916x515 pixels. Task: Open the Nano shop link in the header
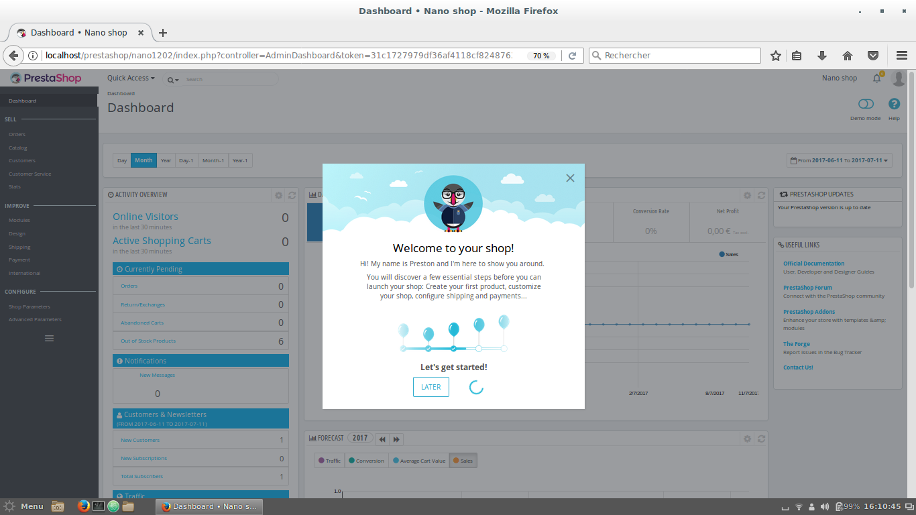click(x=840, y=78)
